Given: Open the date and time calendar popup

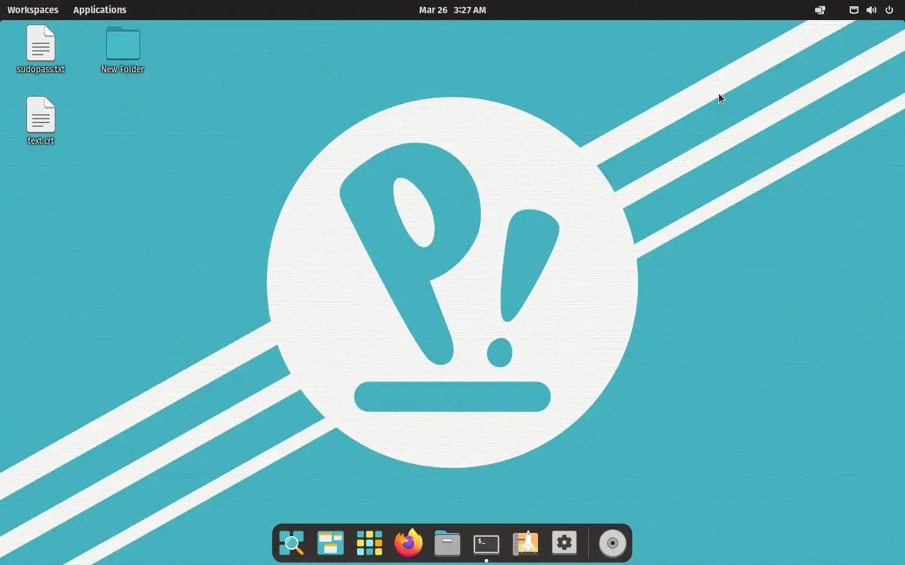Looking at the screenshot, I should coord(452,10).
